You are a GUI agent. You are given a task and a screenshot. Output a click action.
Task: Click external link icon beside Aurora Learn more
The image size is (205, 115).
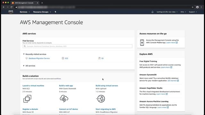click(x=168, y=107)
